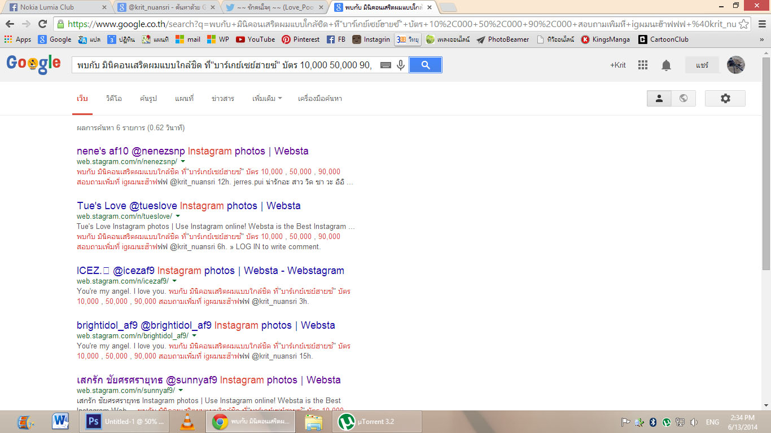Screen dimensions: 771x433
Task: Open the WP bookmark
Action: click(218, 39)
